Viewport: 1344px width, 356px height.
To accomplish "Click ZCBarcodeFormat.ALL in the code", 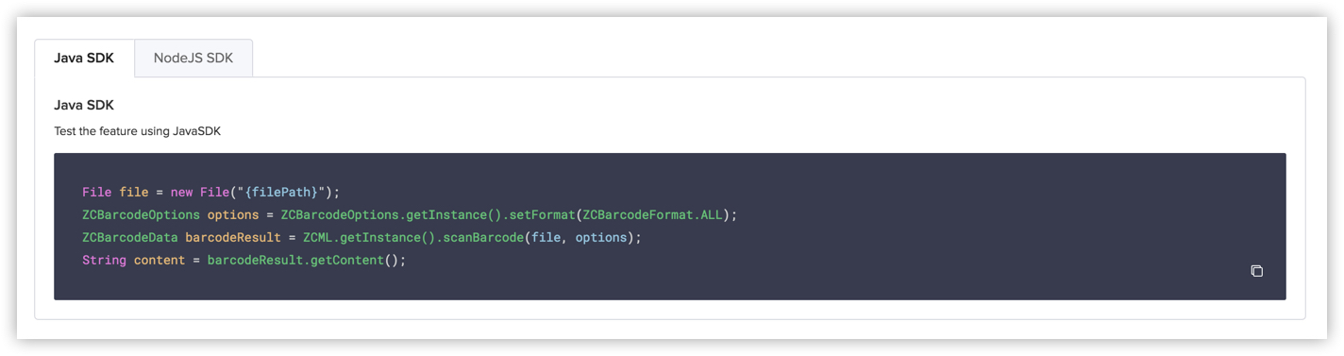I will 652,214.
